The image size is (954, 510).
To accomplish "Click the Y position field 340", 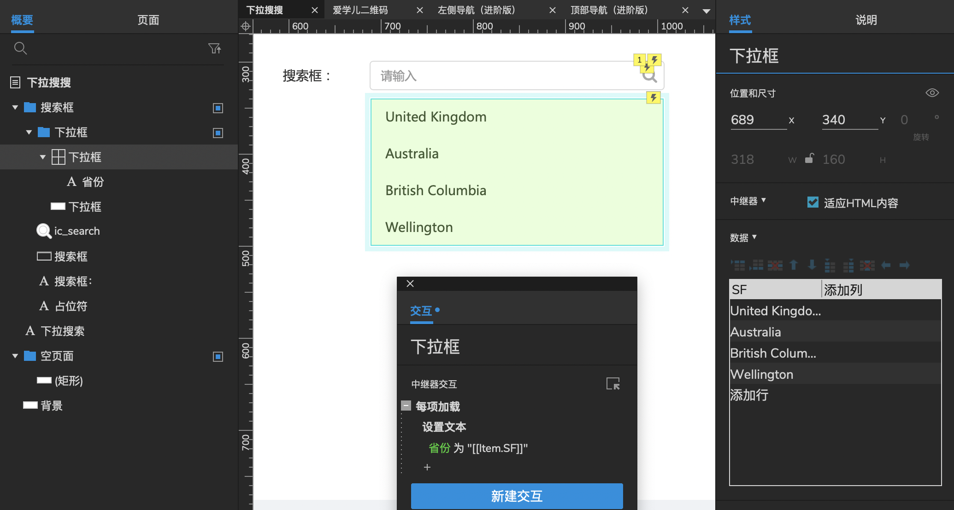I will coord(850,120).
